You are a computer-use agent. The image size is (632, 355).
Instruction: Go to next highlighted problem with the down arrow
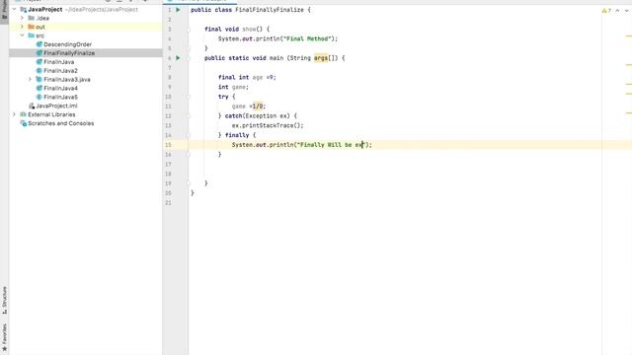tap(627, 11)
